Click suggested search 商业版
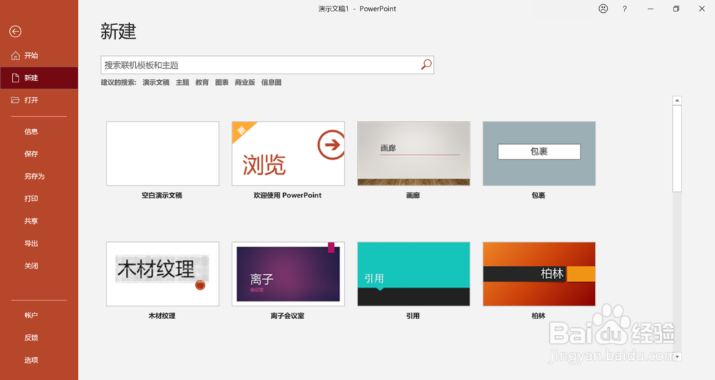 [245, 82]
